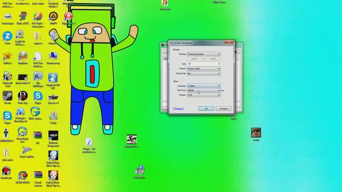
Task: Open the Minecraft Steve character icon
Action: point(22,17)
